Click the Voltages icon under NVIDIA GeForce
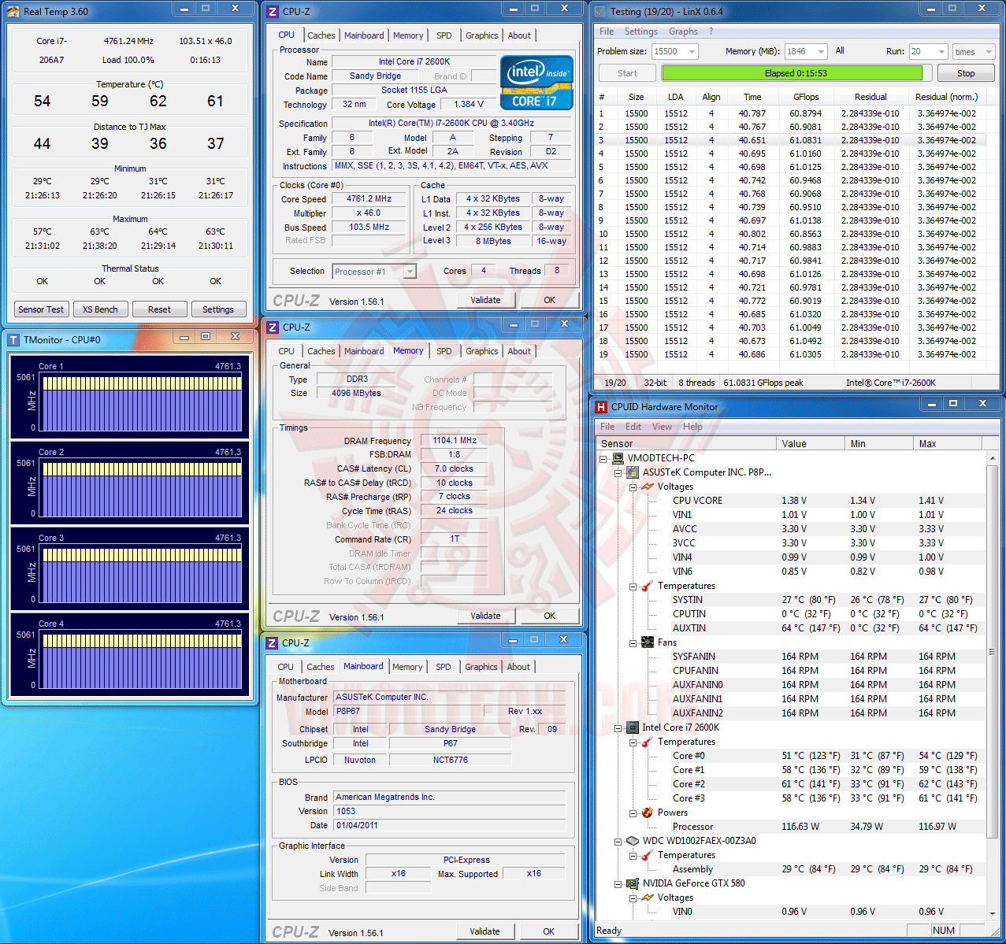The width and height of the screenshot is (1006, 944). pyautogui.click(x=648, y=898)
